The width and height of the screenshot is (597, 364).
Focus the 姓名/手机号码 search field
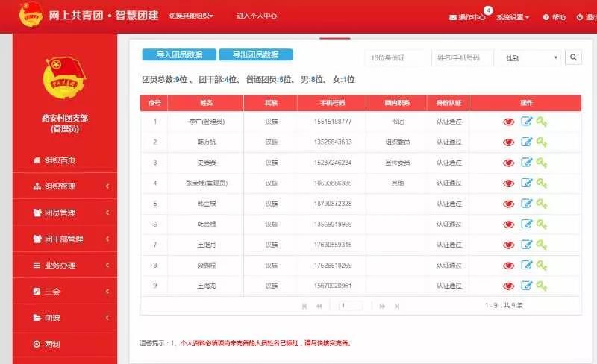click(462, 58)
